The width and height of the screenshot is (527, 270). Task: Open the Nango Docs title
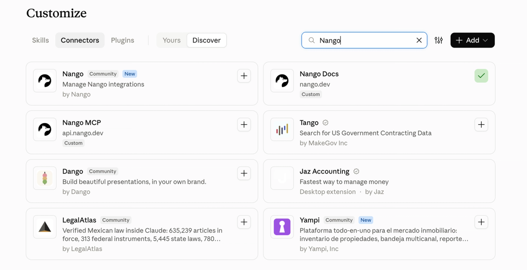(319, 74)
